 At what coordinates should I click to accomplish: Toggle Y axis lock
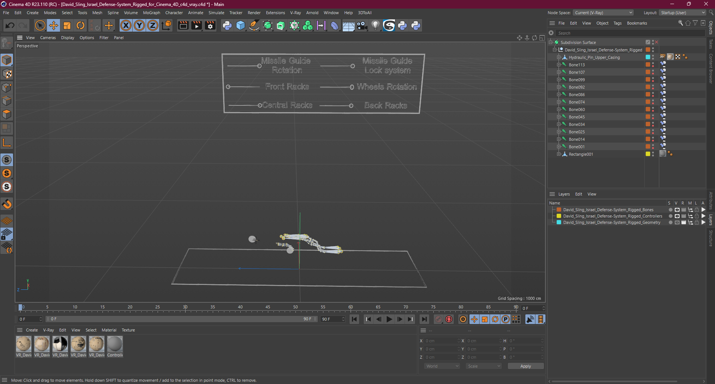[139, 25]
